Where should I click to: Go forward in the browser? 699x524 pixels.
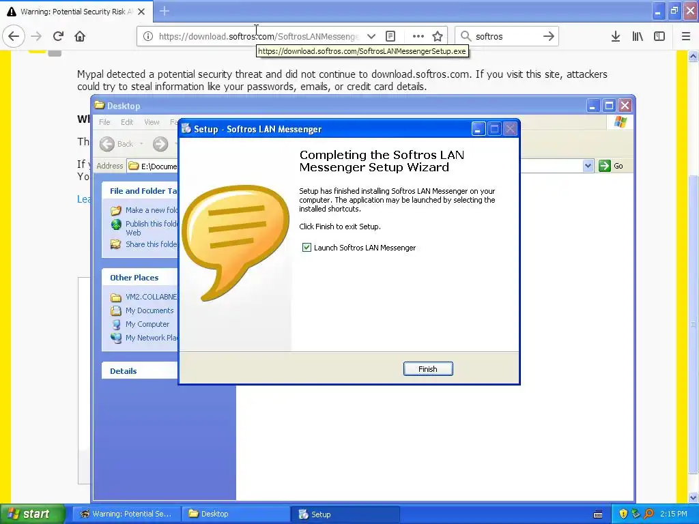[x=36, y=36]
